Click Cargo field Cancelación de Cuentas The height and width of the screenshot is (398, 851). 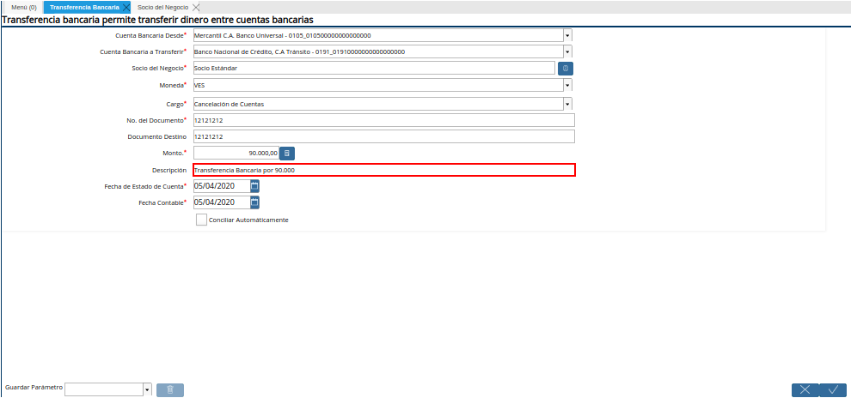coord(378,104)
